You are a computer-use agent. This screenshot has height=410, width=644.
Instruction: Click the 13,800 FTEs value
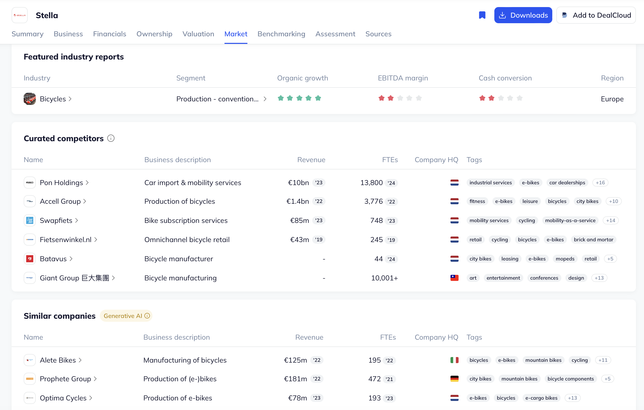click(x=371, y=183)
